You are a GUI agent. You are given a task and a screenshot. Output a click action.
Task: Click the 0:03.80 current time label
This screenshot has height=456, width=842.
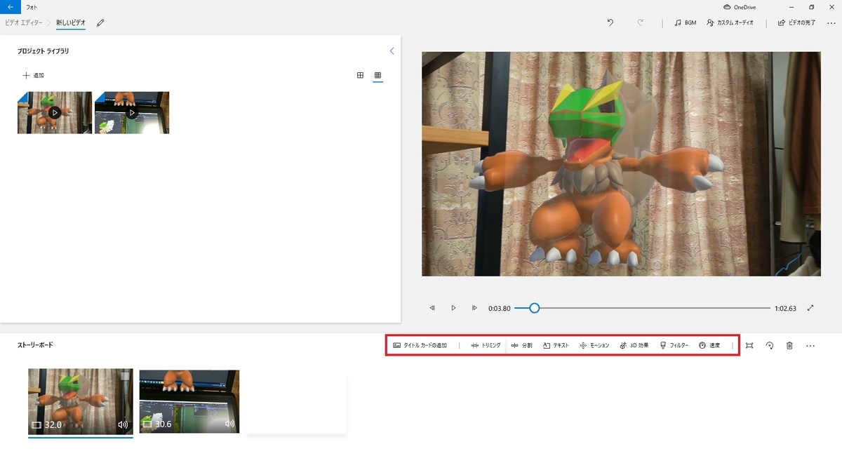pyautogui.click(x=500, y=308)
